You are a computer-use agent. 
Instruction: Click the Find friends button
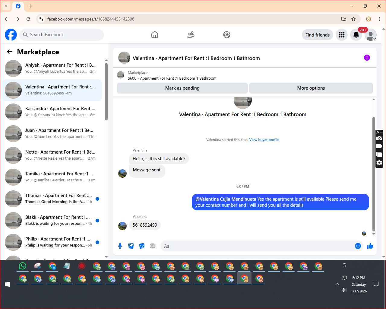tap(318, 35)
